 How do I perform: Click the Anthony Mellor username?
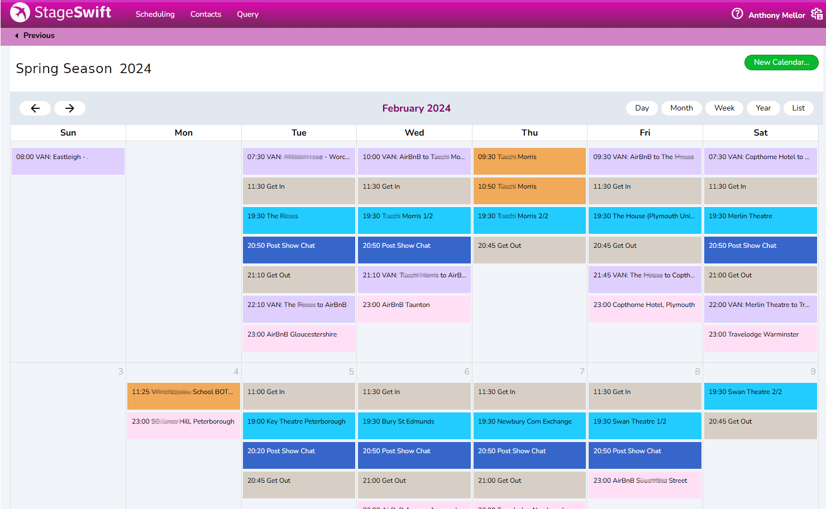coord(776,15)
